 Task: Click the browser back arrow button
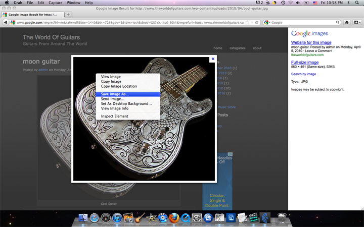(5, 23)
